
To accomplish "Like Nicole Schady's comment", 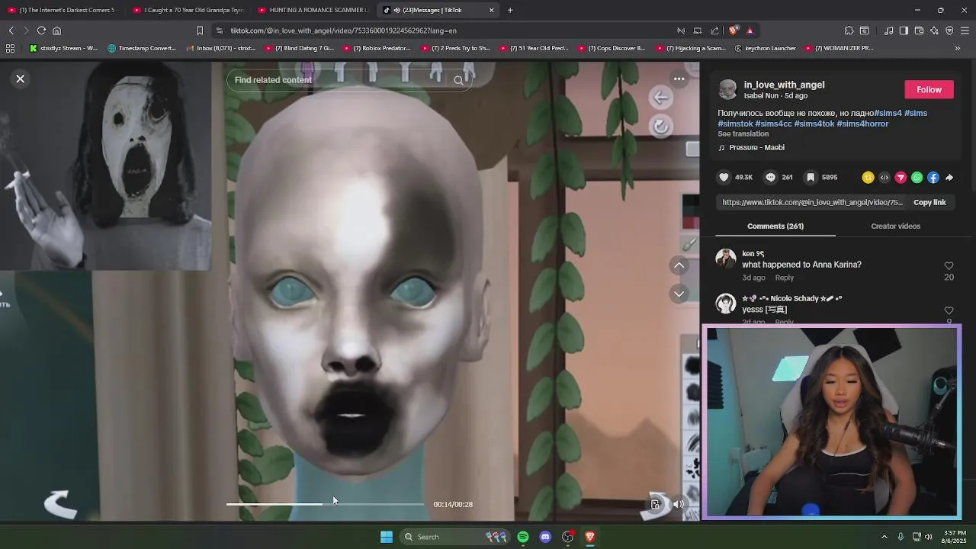I will [x=949, y=310].
